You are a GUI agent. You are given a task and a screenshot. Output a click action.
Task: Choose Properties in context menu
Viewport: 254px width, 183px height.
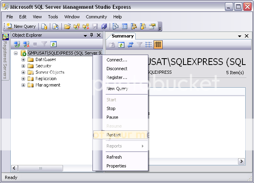tap(120, 166)
